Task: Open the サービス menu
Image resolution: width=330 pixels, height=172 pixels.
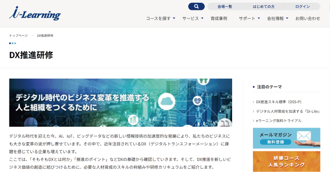Action: click(x=191, y=18)
